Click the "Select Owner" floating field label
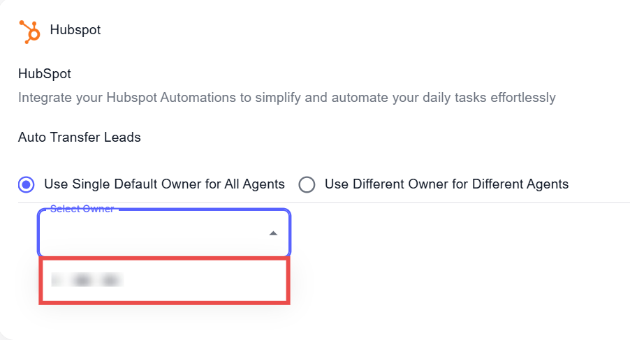Screen dimensions: 630x340 [82, 209]
